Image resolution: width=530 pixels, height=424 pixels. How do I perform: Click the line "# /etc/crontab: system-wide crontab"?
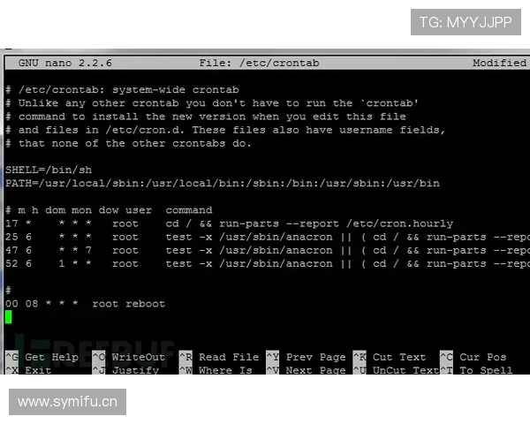coord(123,89)
